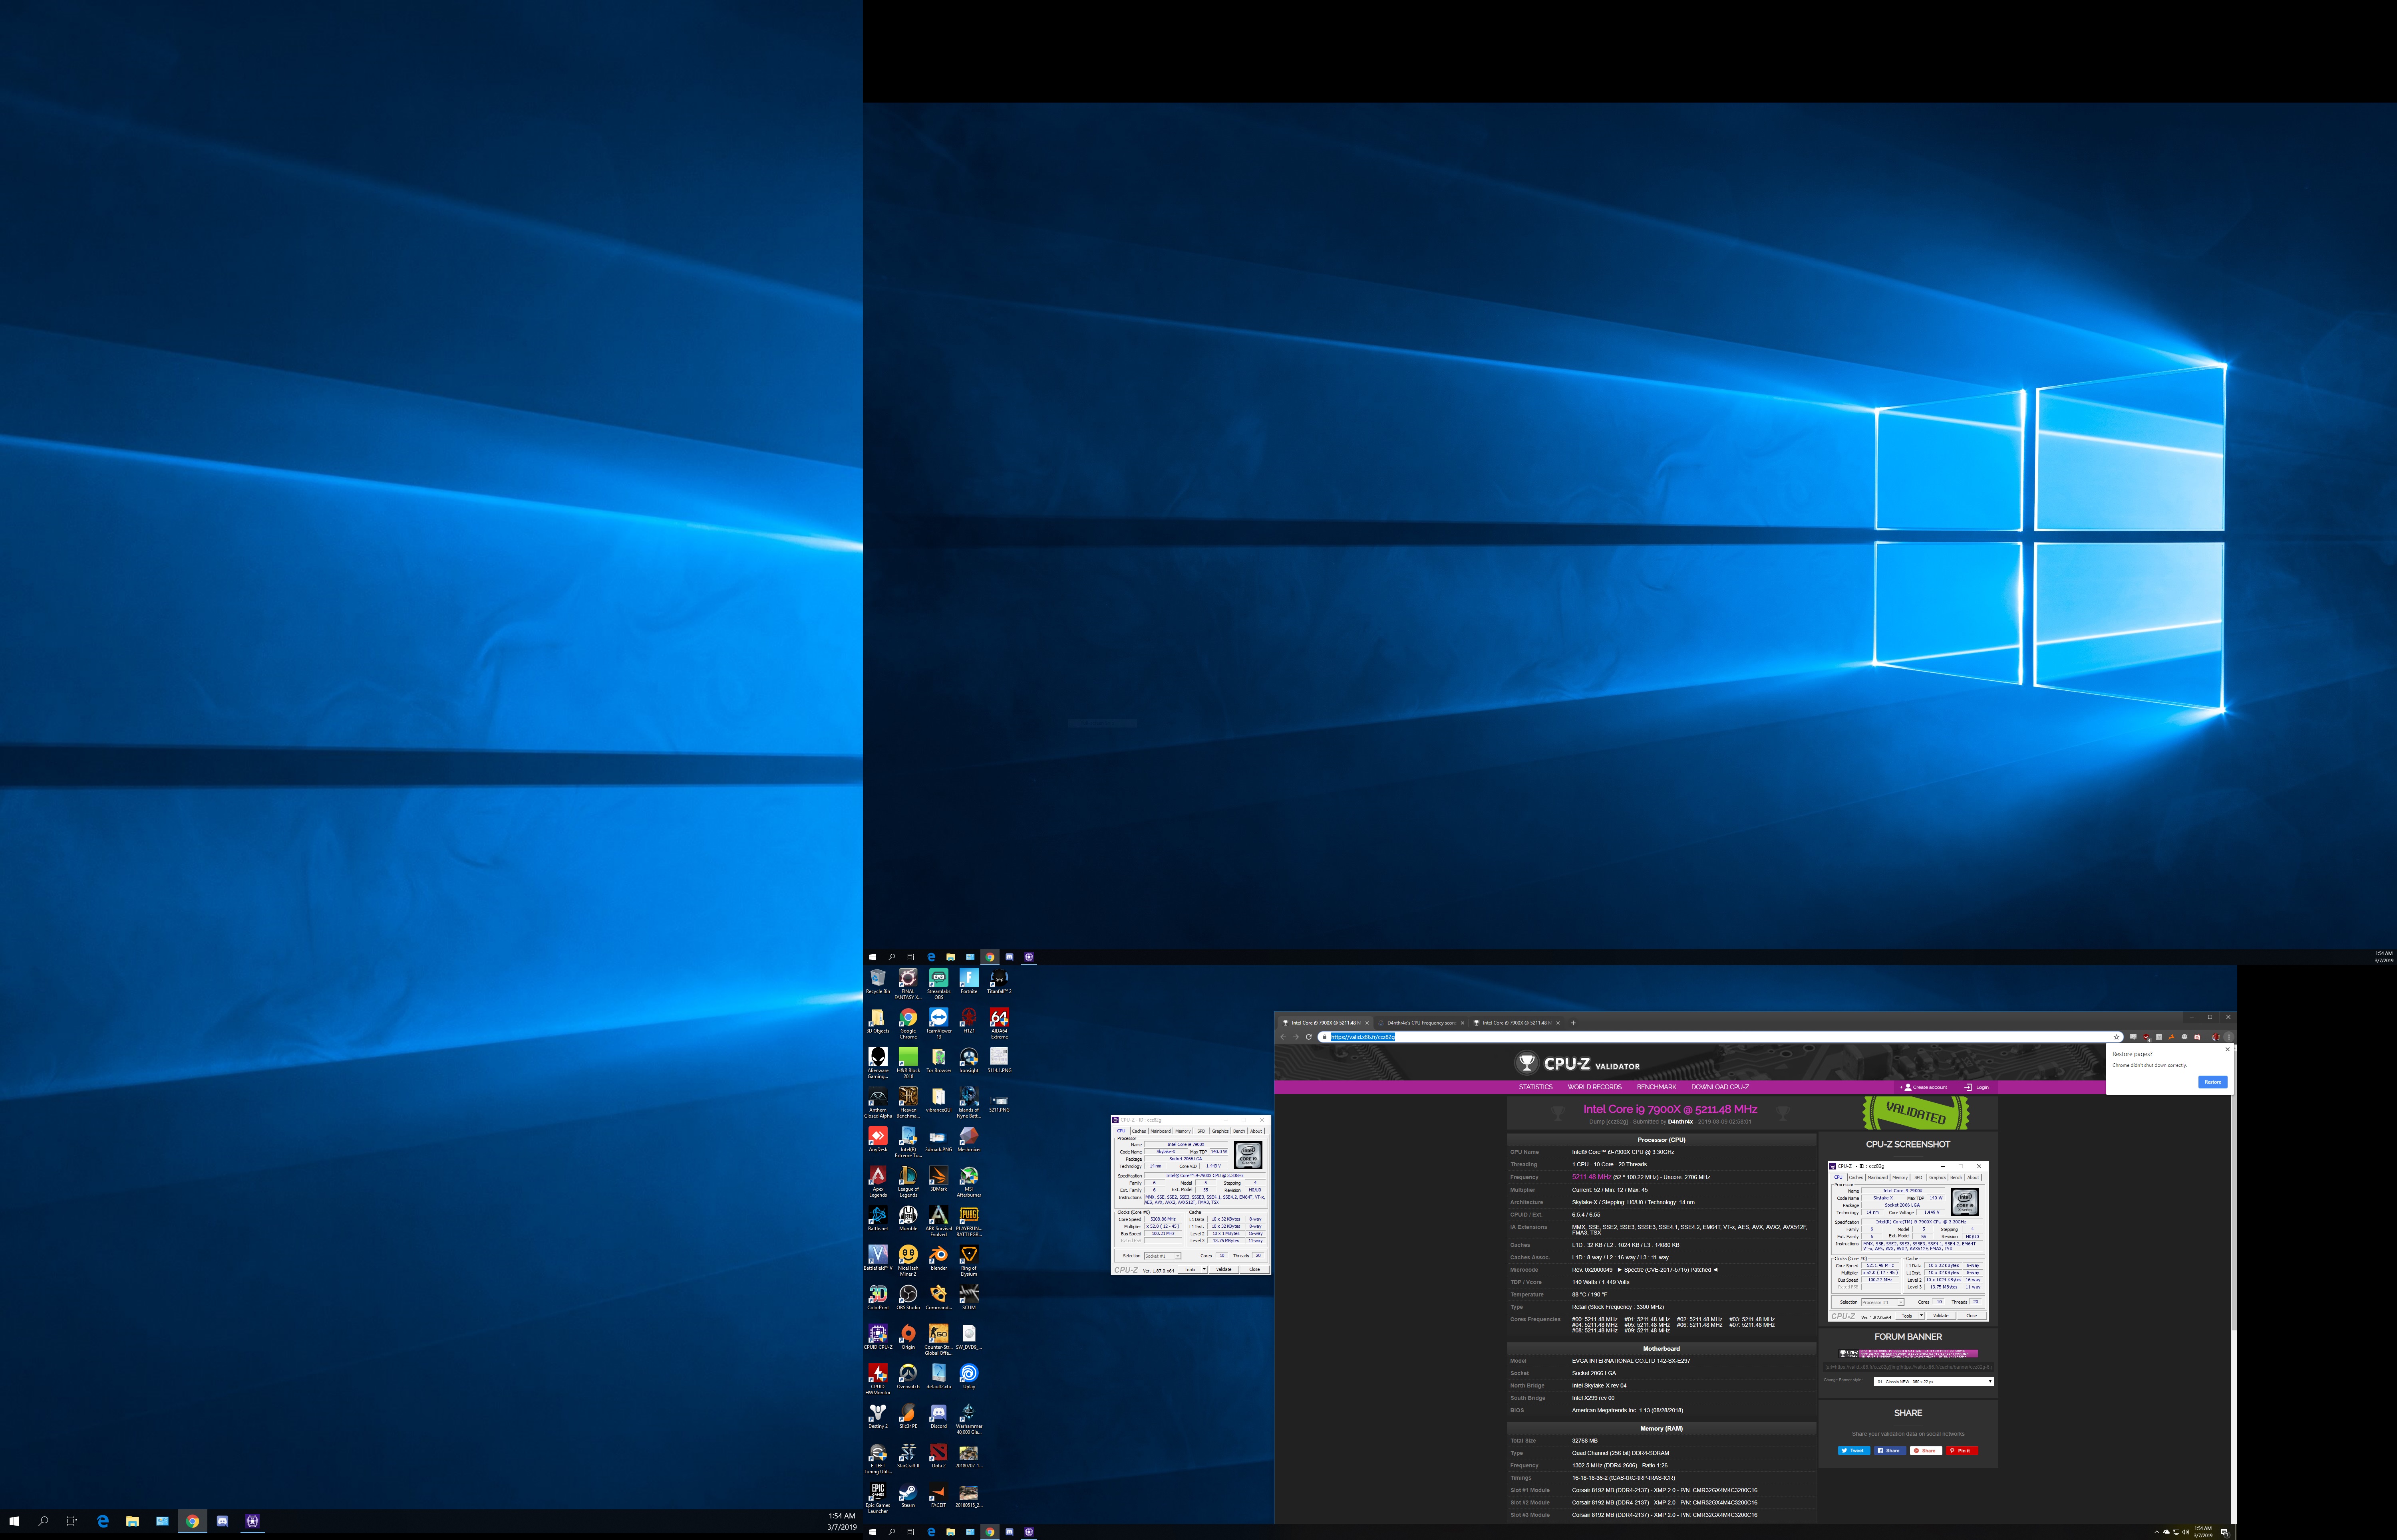
Task: Switch to SPD tab in CPU-Z desktop window
Action: 1202,1131
